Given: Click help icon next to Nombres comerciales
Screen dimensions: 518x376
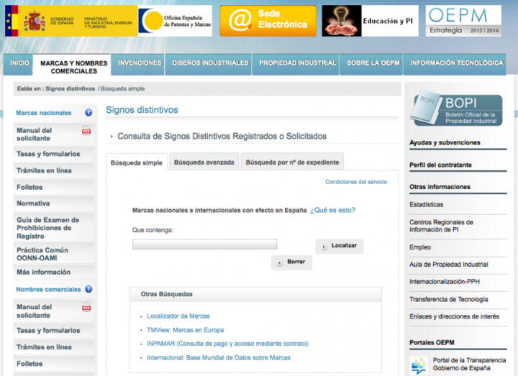Looking at the screenshot, I should click(88, 289).
